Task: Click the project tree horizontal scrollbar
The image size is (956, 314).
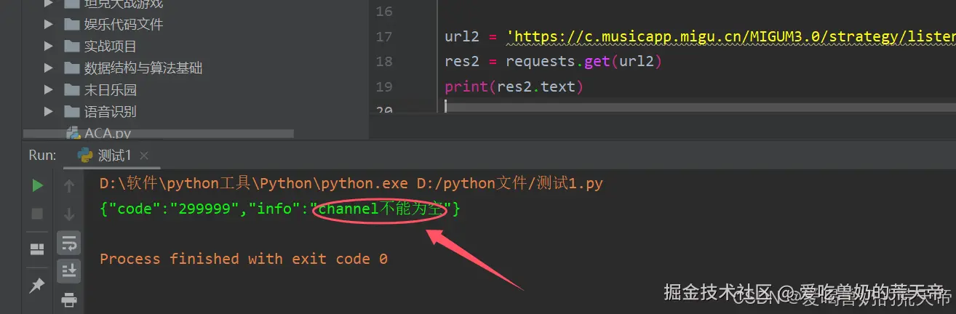Action: [159, 134]
